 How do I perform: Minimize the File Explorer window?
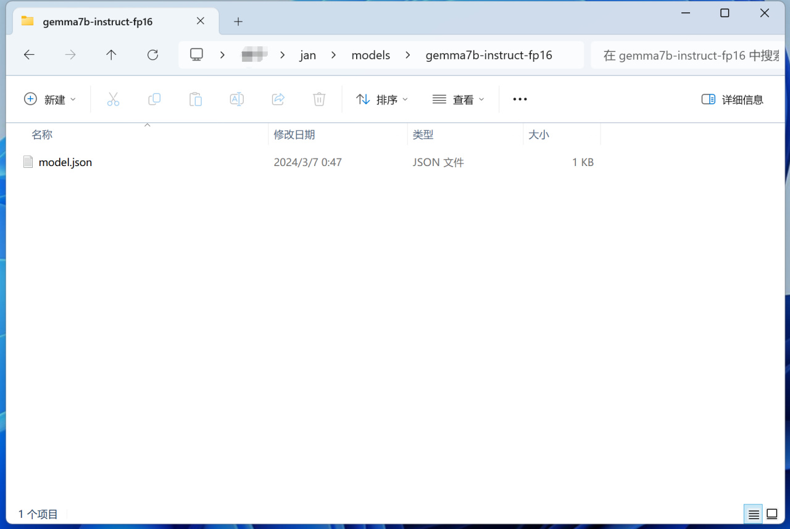pyautogui.click(x=686, y=13)
